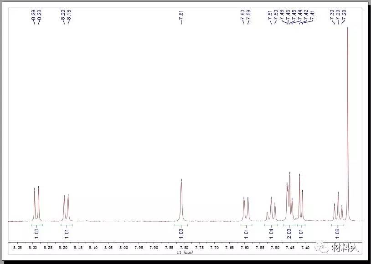The height and width of the screenshot is (264, 371).
Task: Click the 8.18 peak label at top
Action: click(x=69, y=15)
